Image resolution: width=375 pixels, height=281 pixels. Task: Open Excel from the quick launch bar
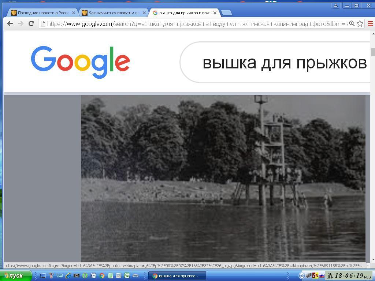point(127,276)
